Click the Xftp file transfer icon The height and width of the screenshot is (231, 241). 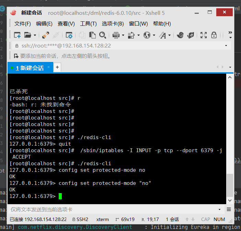click(x=191, y=35)
